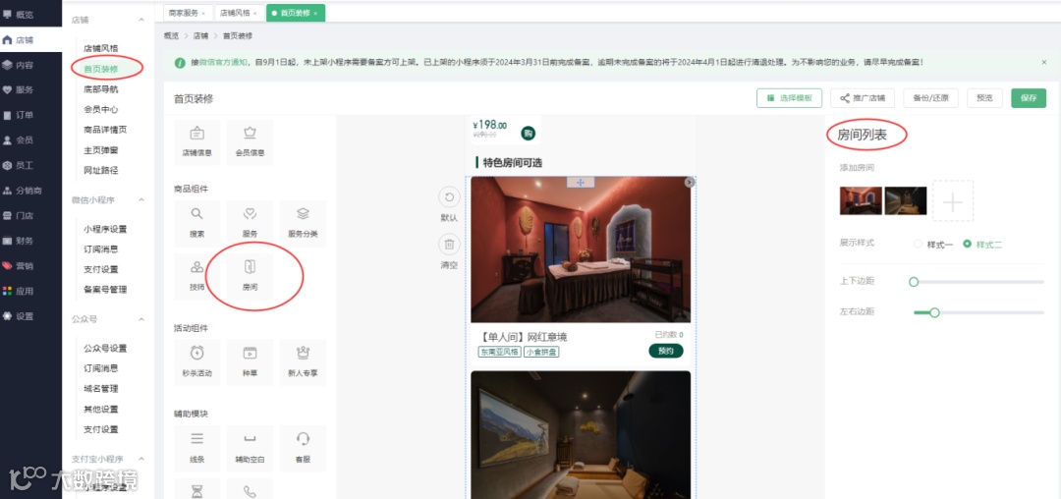Collapse the 店铺 menu group

pyautogui.click(x=141, y=21)
